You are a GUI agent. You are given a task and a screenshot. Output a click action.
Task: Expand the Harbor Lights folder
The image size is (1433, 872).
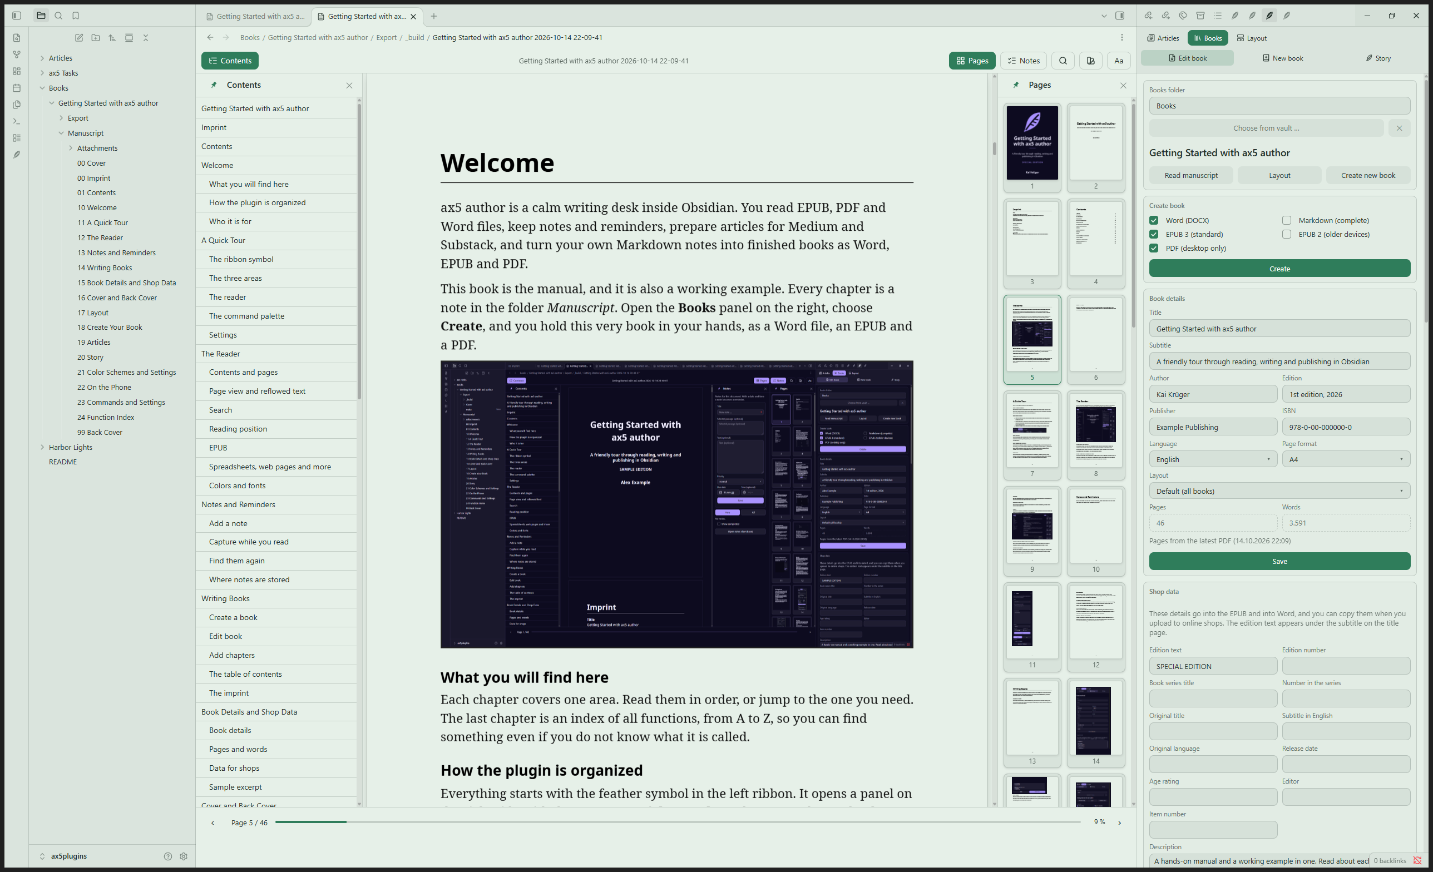click(42, 447)
